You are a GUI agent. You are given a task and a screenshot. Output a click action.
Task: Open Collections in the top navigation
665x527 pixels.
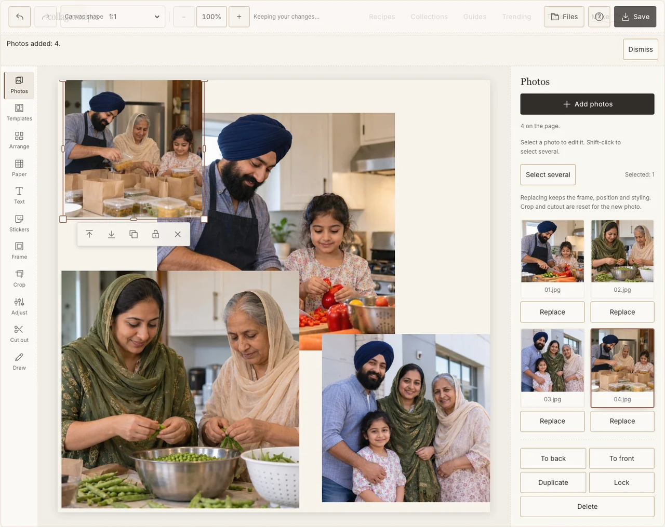click(x=429, y=17)
